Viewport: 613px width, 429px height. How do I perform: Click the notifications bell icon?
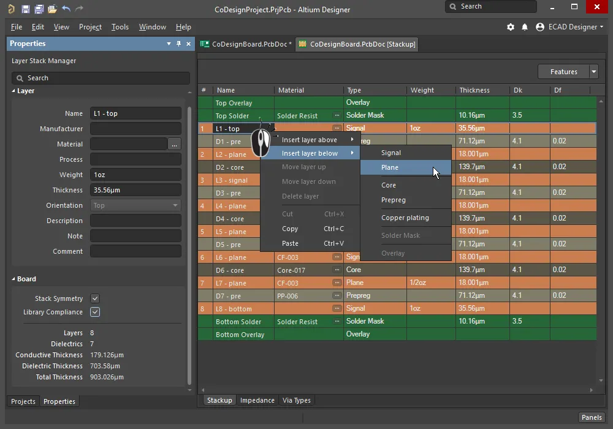coord(525,27)
